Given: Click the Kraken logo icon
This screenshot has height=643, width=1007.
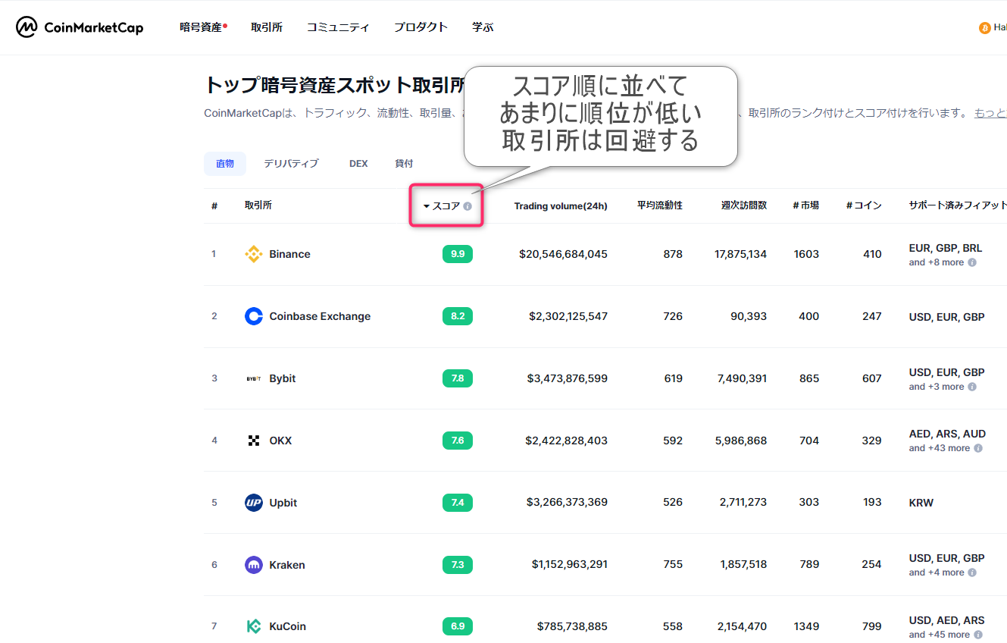Looking at the screenshot, I should tap(254, 565).
